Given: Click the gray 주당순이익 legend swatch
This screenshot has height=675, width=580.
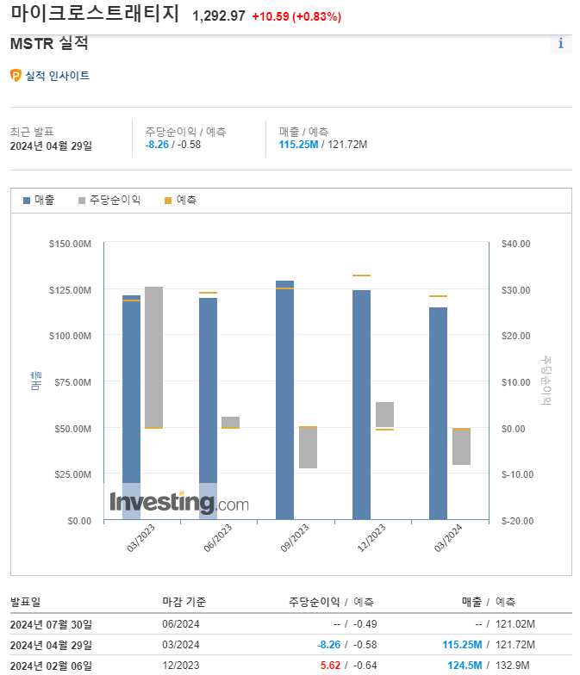Looking at the screenshot, I should [x=81, y=201].
